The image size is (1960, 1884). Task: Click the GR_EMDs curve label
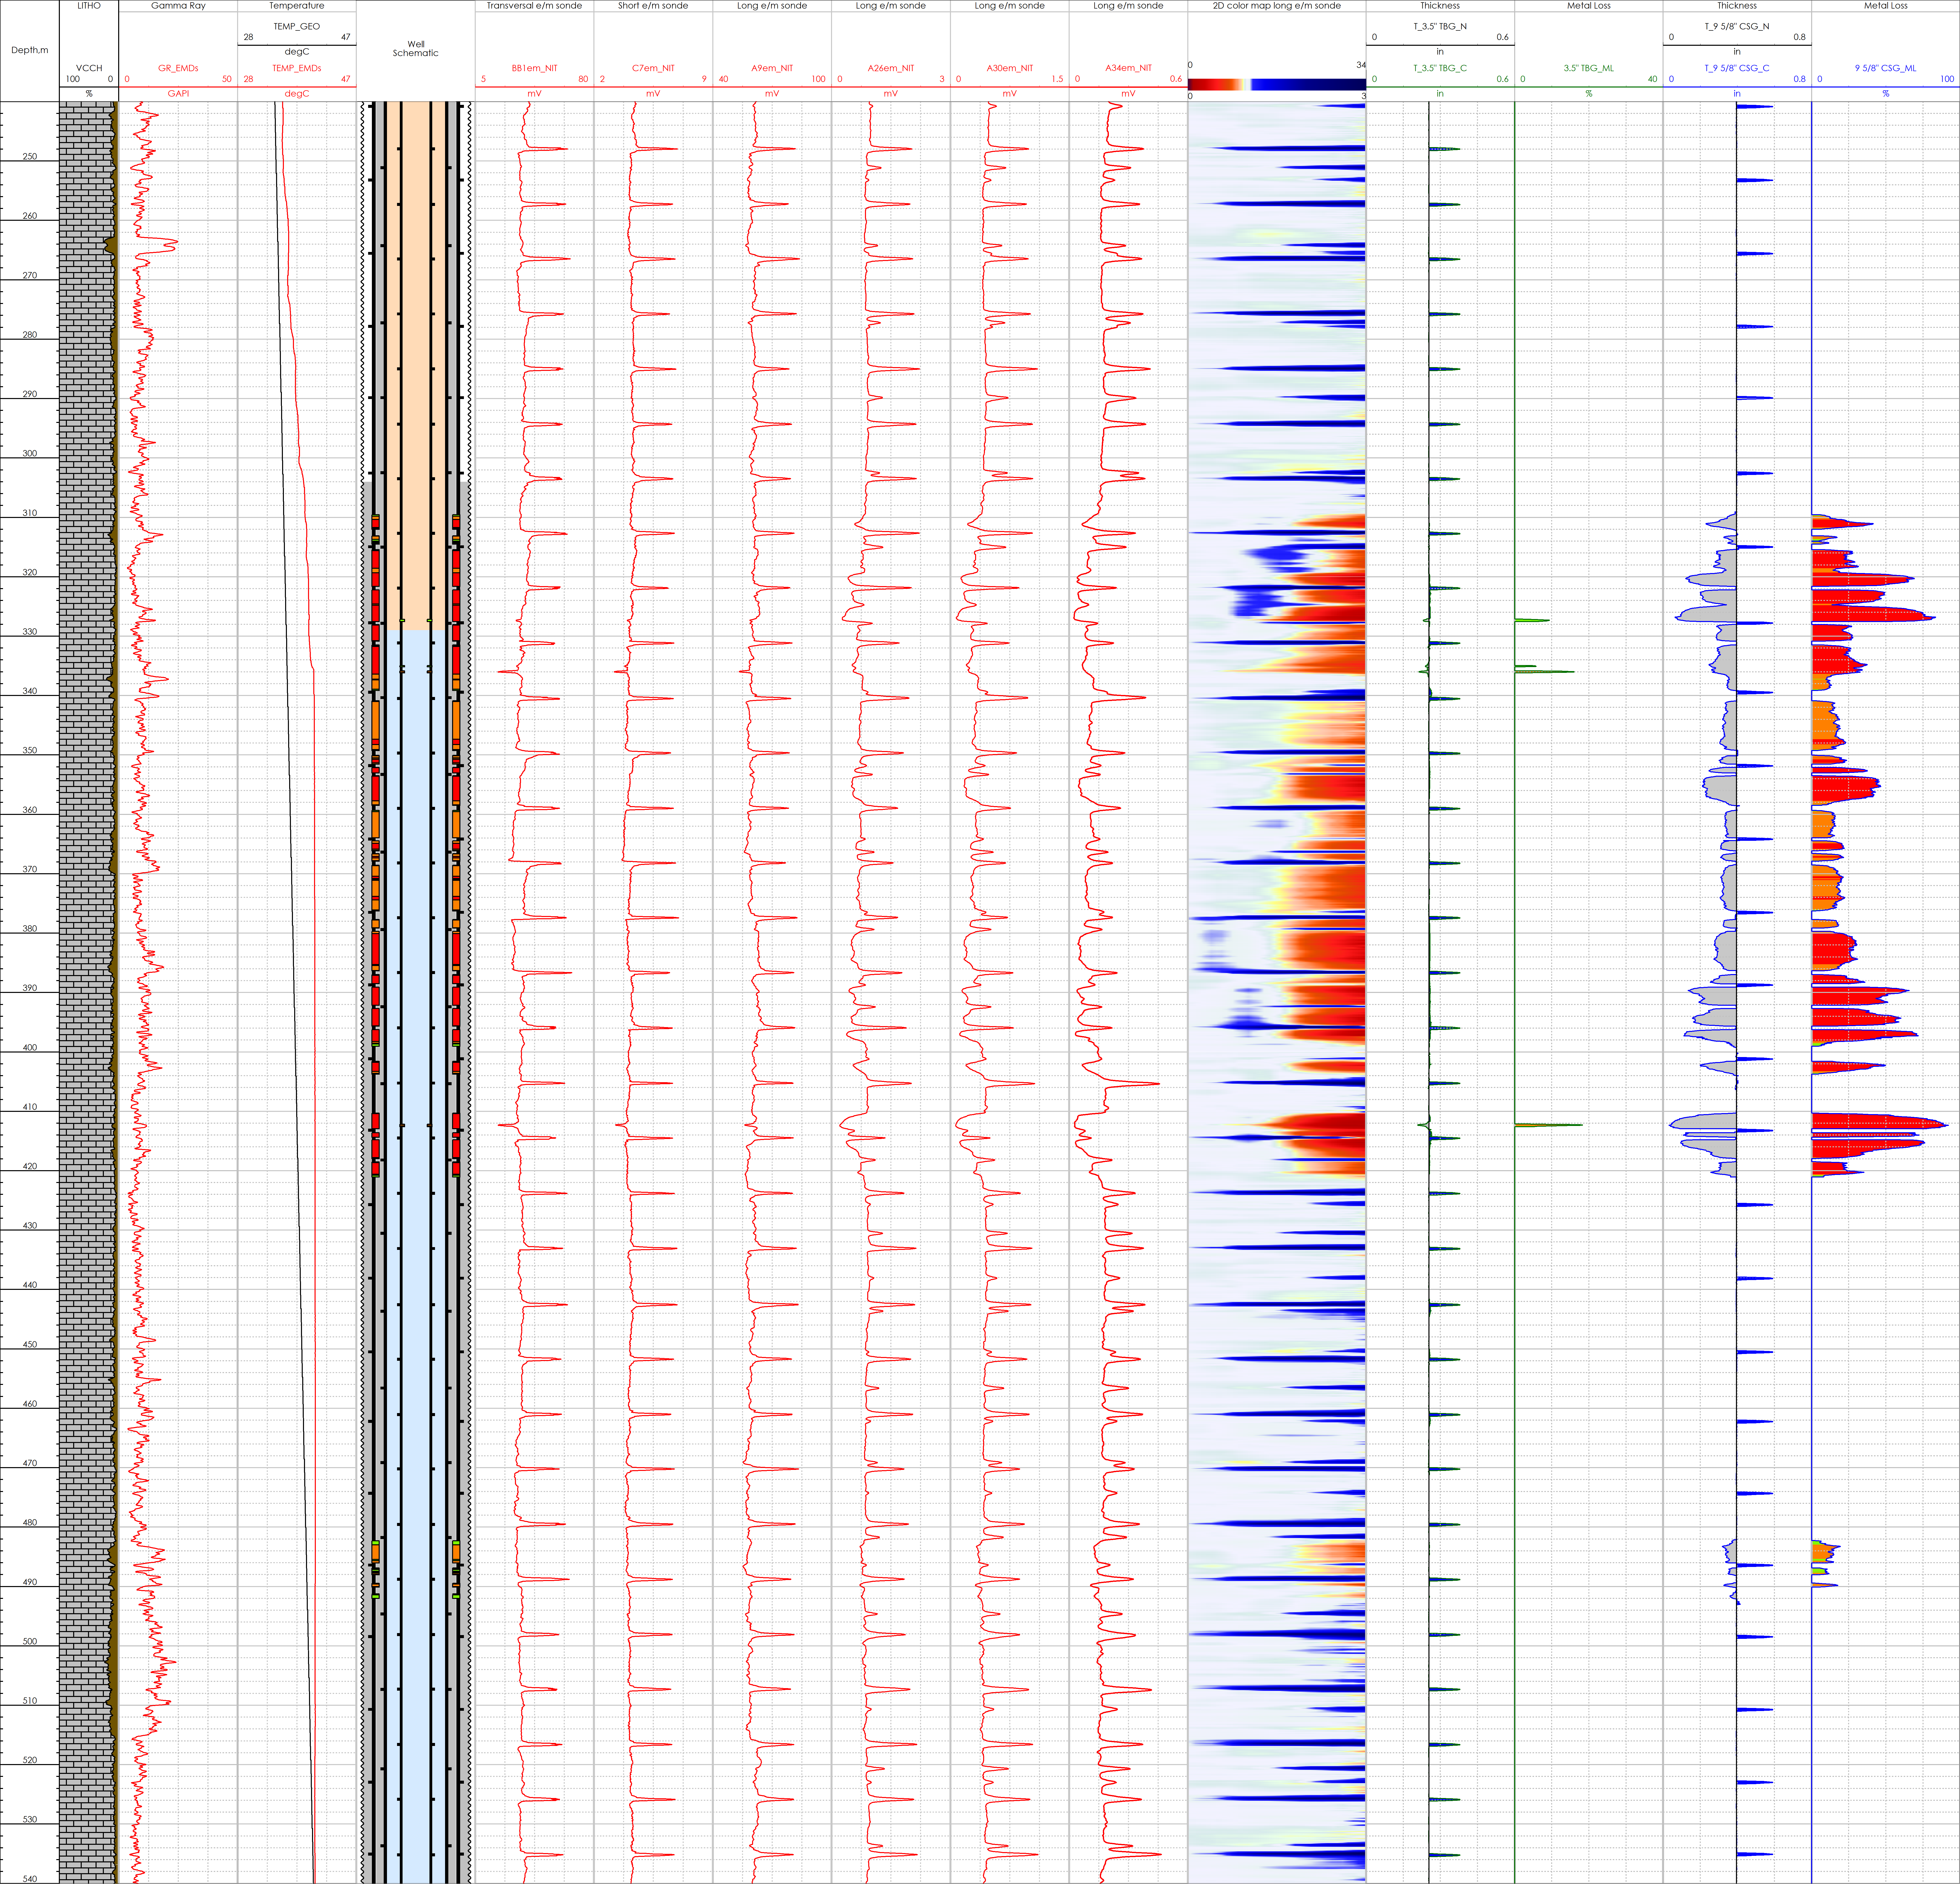click(x=178, y=68)
